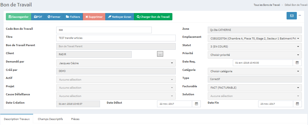Open the Fichiers files button
This screenshot has width=308, height=125.
coord(73,17)
